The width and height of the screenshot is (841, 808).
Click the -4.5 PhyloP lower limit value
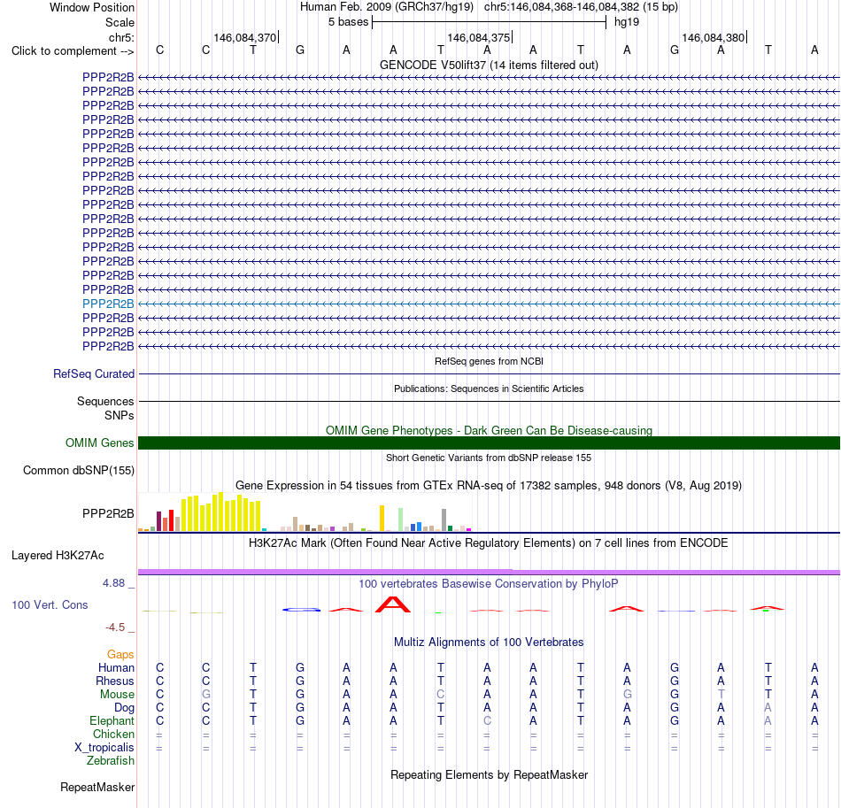(x=115, y=627)
